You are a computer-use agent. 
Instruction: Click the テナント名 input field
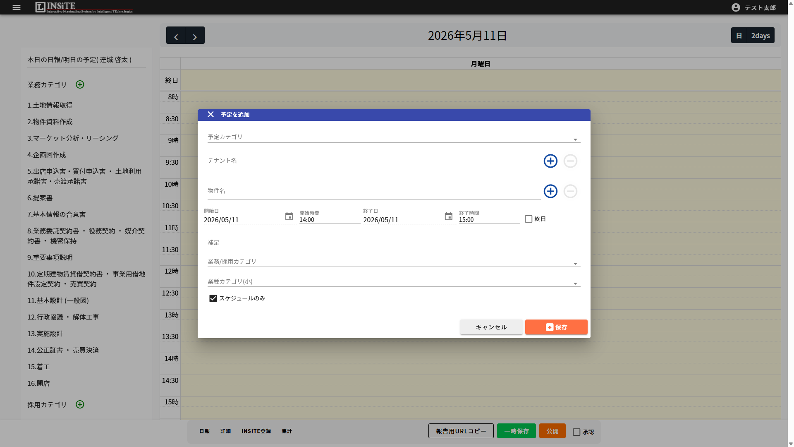[374, 161]
